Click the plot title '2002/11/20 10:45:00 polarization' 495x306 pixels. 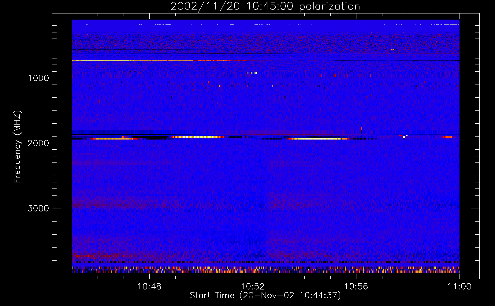point(265,6)
